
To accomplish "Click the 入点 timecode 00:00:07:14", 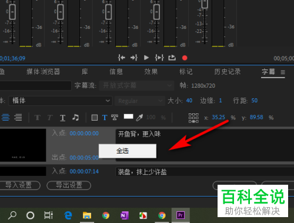I will pyautogui.click(x=84, y=172).
